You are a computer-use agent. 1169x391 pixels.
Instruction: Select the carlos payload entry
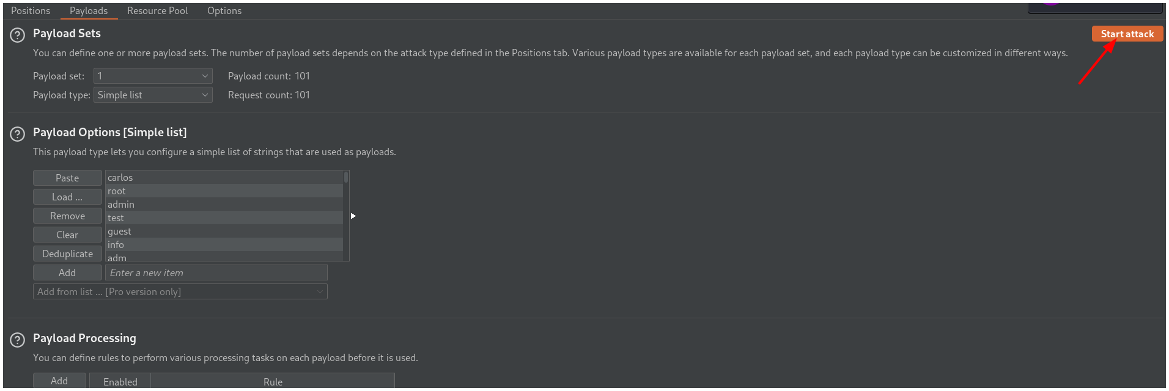coord(120,177)
